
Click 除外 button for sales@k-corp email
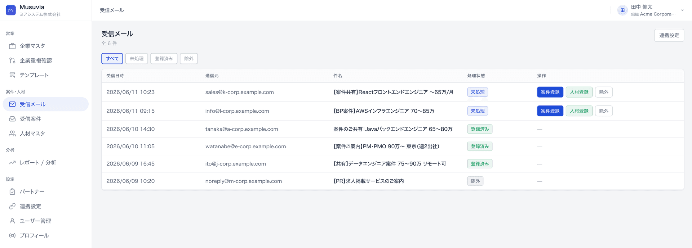[604, 92]
